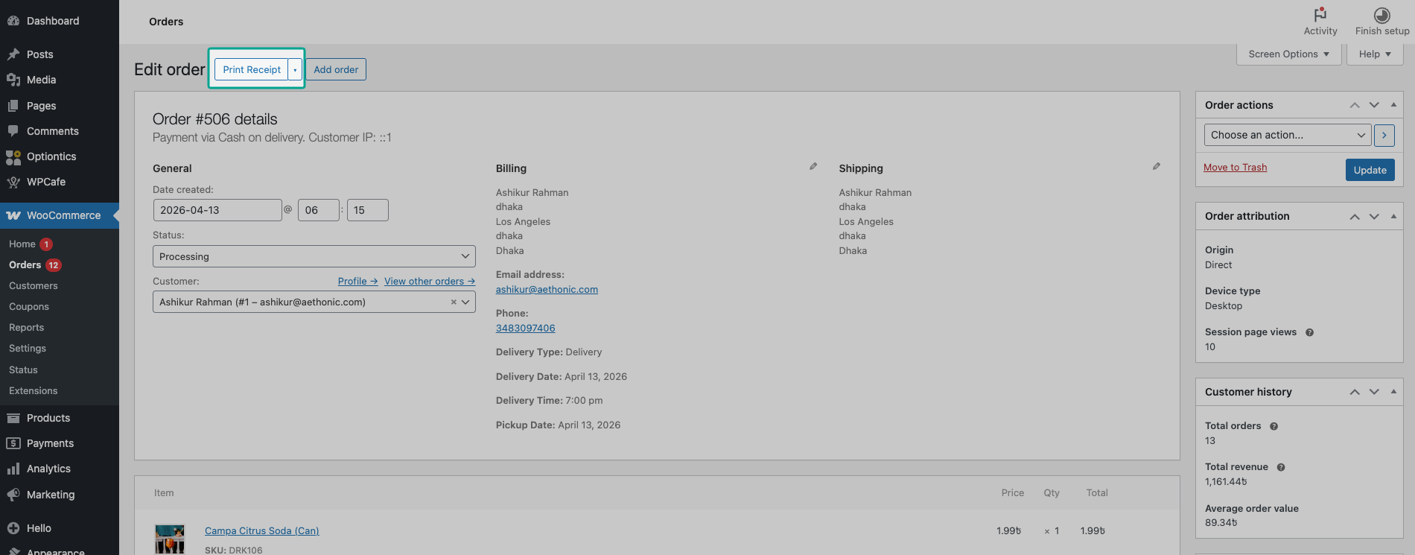The width and height of the screenshot is (1415, 555).
Task: Click the Campa Citrus Soda product thumbnail
Action: pyautogui.click(x=170, y=539)
